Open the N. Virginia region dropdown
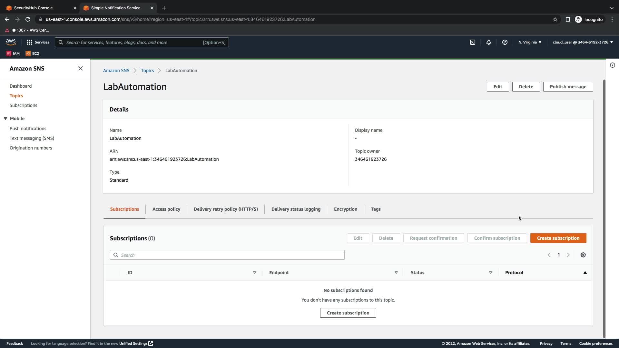Viewport: 619px width, 348px height. pos(530,42)
